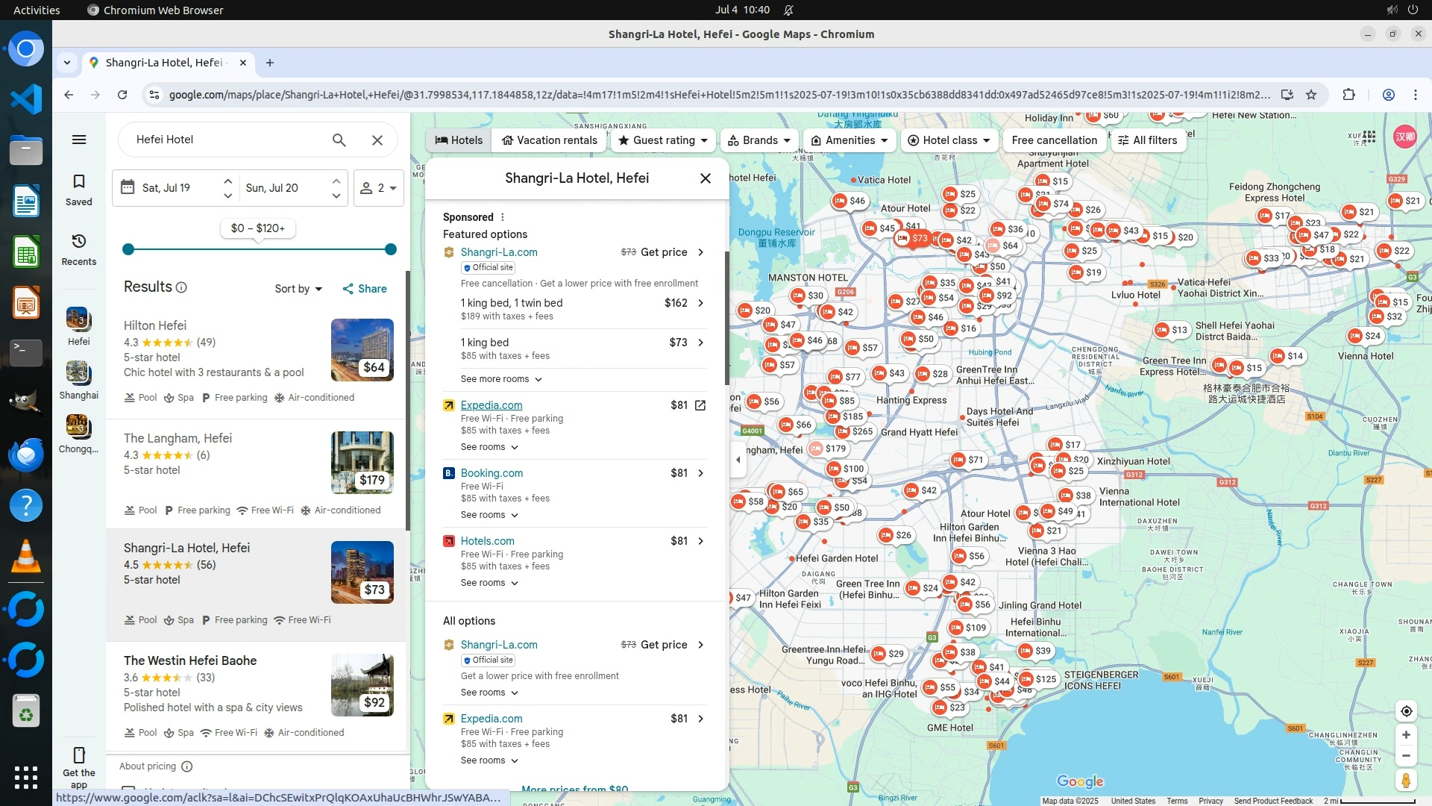Open the Saved places panel
1432x806 pixels.
[x=79, y=190]
